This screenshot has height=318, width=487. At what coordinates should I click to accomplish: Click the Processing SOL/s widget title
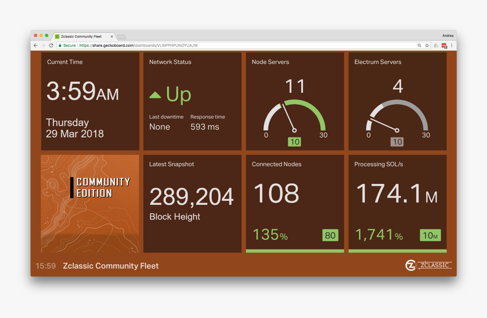(379, 164)
